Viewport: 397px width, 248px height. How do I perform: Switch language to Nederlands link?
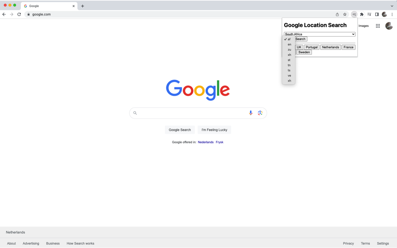pyautogui.click(x=206, y=142)
